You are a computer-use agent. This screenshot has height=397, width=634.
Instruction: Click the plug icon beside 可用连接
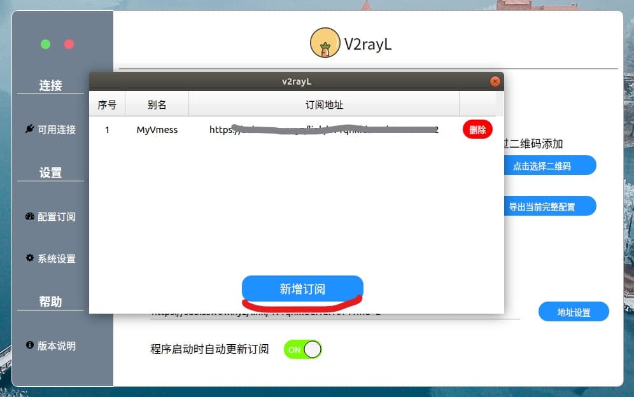coord(29,129)
